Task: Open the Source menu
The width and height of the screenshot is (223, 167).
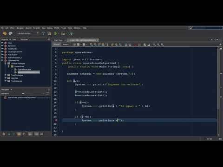Action: (x=28, y=28)
